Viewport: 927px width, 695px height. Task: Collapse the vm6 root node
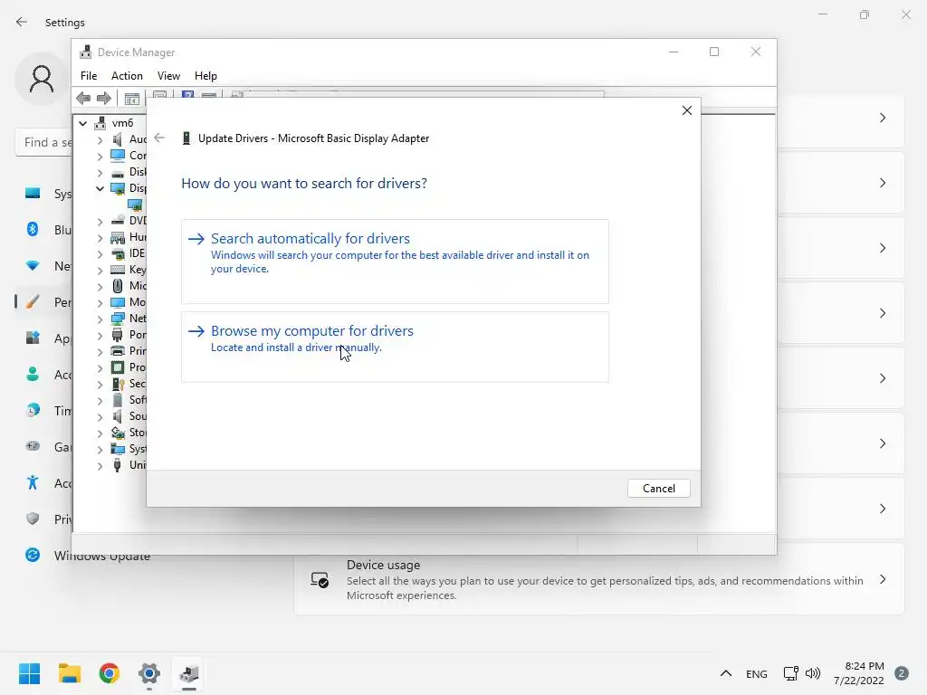[82, 123]
